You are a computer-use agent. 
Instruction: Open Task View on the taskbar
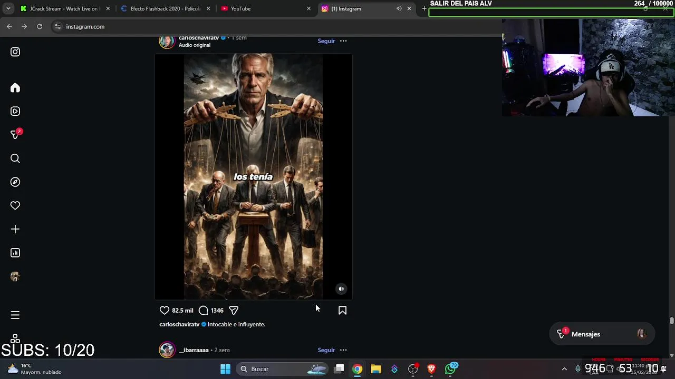tap(339, 369)
